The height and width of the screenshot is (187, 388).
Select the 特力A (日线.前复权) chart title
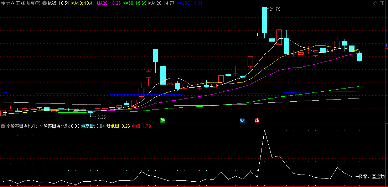pos(21,3)
